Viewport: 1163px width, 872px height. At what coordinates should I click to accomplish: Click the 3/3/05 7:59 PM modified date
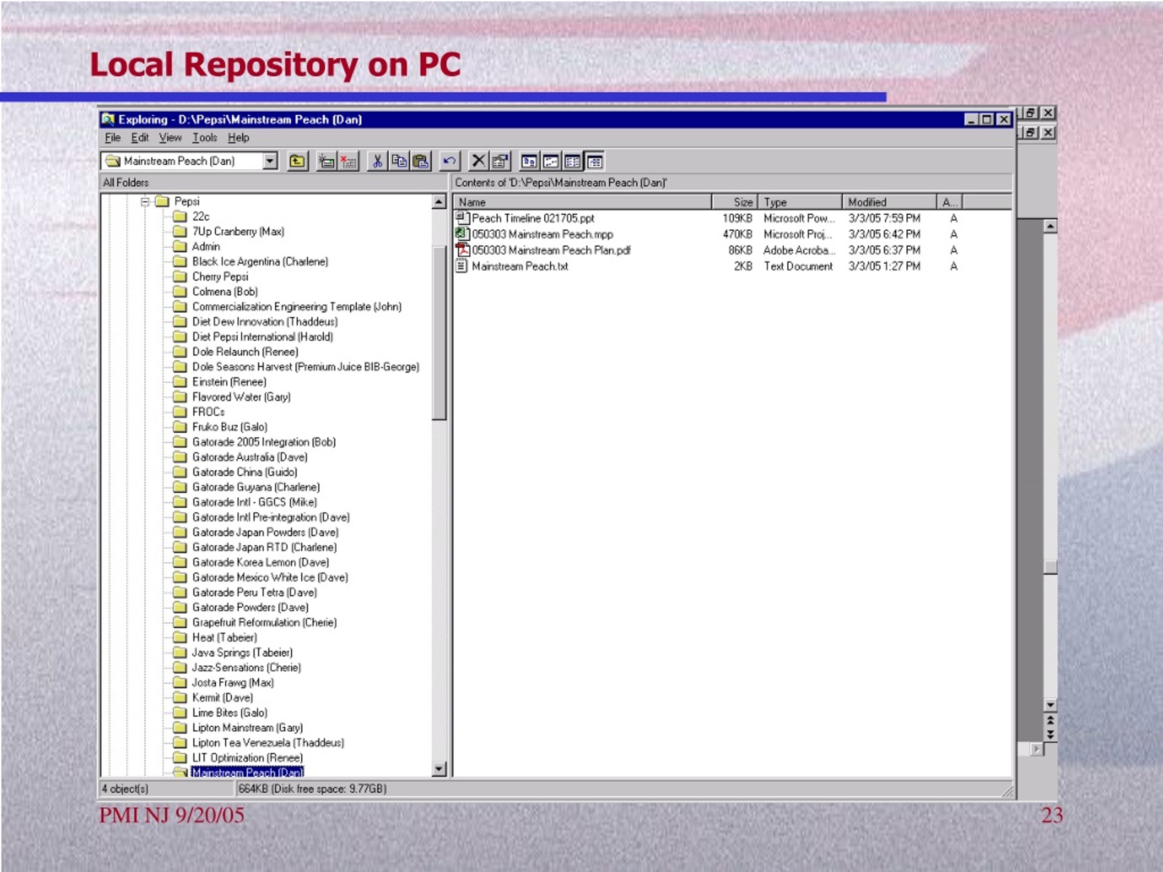885,218
